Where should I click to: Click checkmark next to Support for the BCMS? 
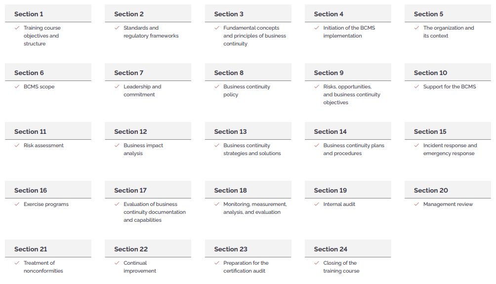pyautogui.click(x=416, y=86)
